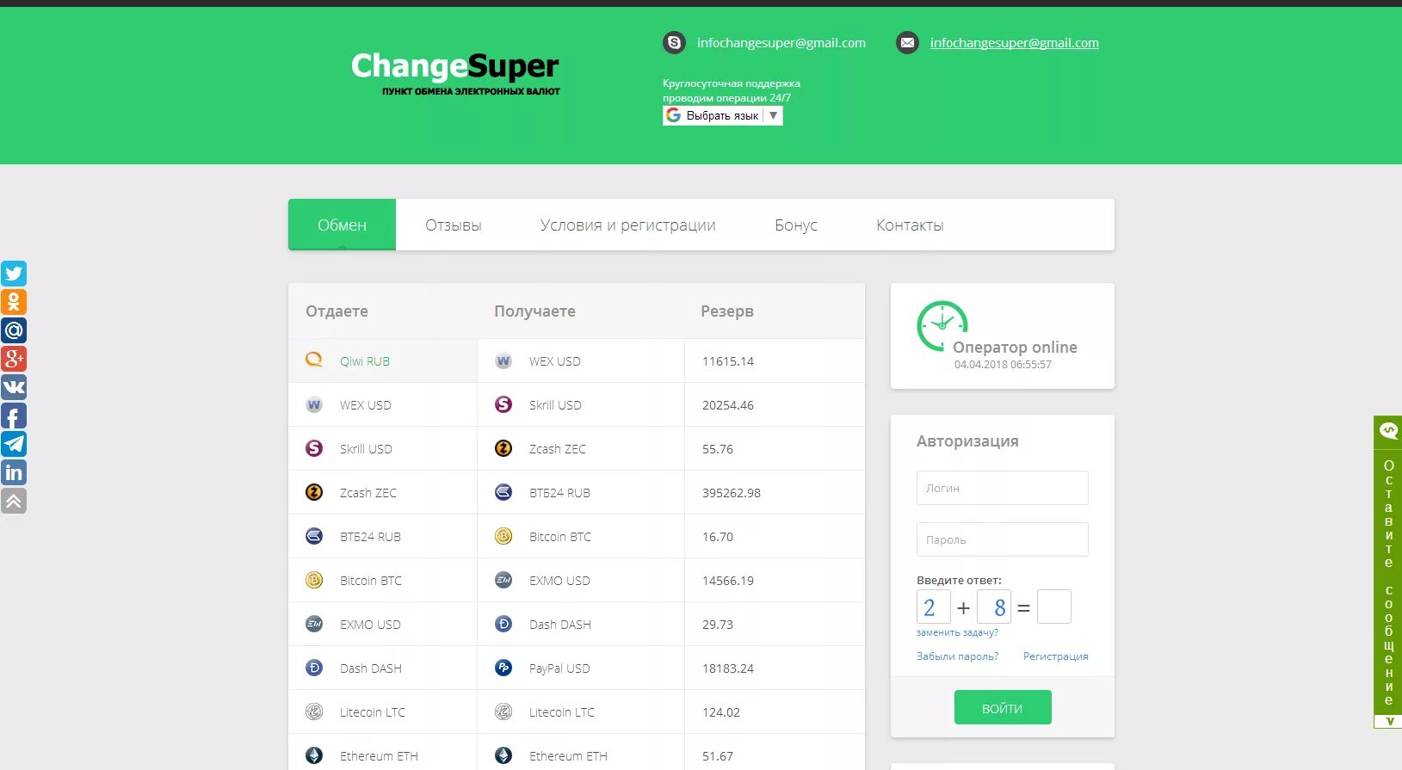Viewport: 1402px width, 770px height.
Task: Click the scroll-to-top double chevron icon
Action: coord(14,501)
